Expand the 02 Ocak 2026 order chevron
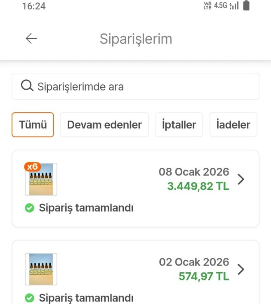271x304 pixels. (x=241, y=269)
